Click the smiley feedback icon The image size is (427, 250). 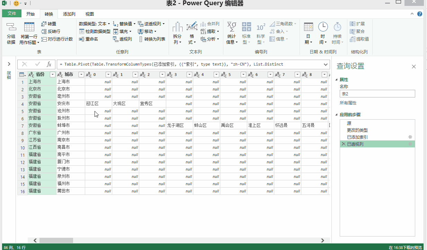(x=16, y=3)
